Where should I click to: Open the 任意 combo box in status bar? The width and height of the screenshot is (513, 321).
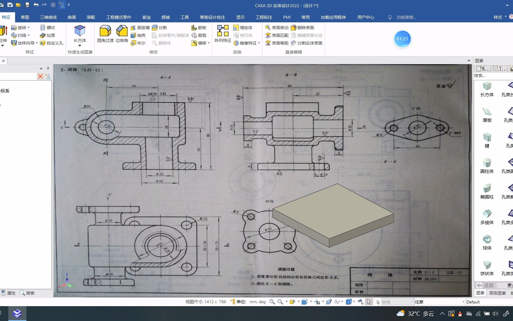(440, 302)
